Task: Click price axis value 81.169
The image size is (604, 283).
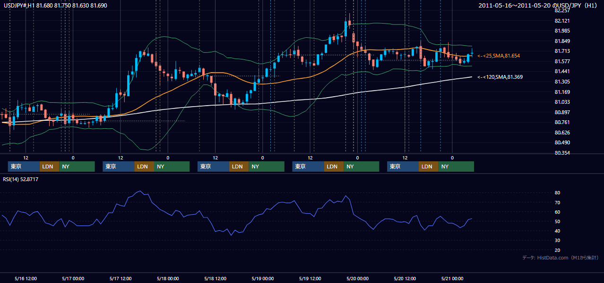Action: point(562,92)
